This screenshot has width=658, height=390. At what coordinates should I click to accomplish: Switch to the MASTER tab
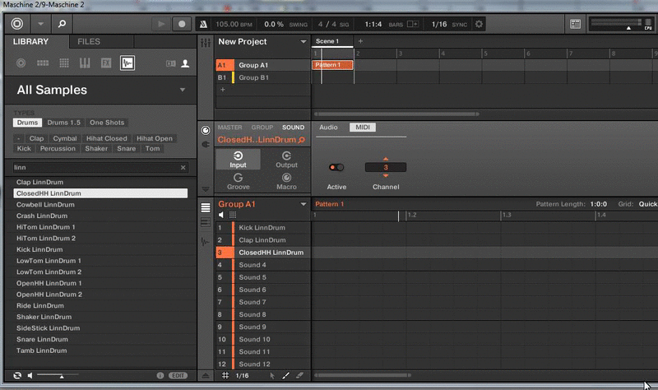coord(229,128)
